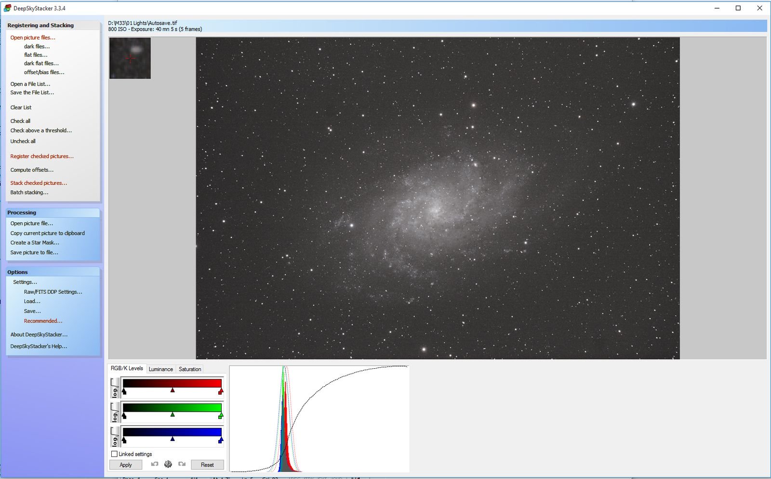The height and width of the screenshot is (479, 771).
Task: Enable the Linked settings checkbox
Action: (114, 454)
